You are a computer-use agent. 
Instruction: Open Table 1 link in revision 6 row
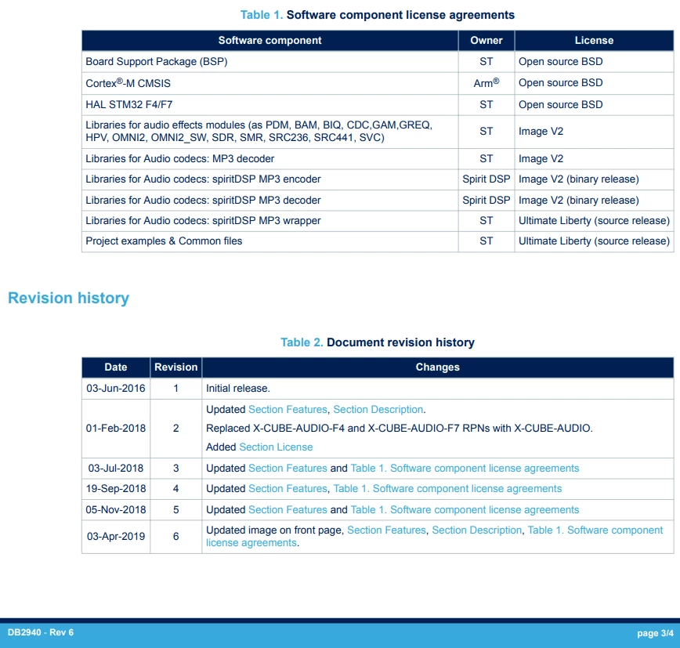point(595,530)
